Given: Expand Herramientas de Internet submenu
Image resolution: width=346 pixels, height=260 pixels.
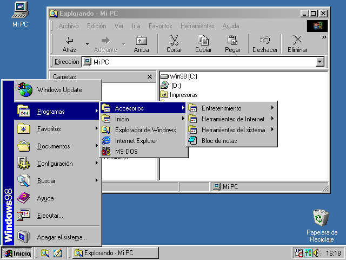Looking at the screenshot, I should (x=232, y=119).
